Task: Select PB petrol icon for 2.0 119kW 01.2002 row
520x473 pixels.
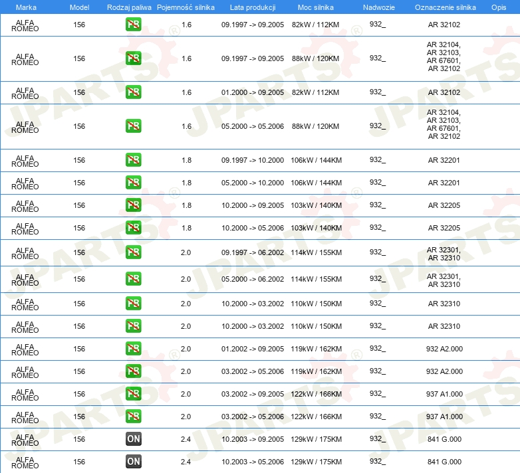Action: [x=134, y=349]
